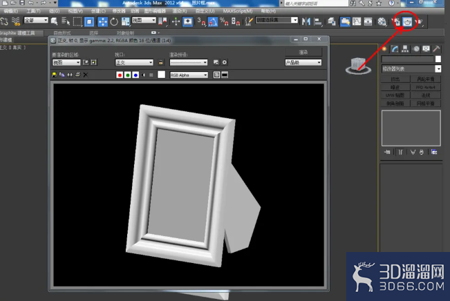
Task: Click the white color swatch in render window
Action: 162,75
